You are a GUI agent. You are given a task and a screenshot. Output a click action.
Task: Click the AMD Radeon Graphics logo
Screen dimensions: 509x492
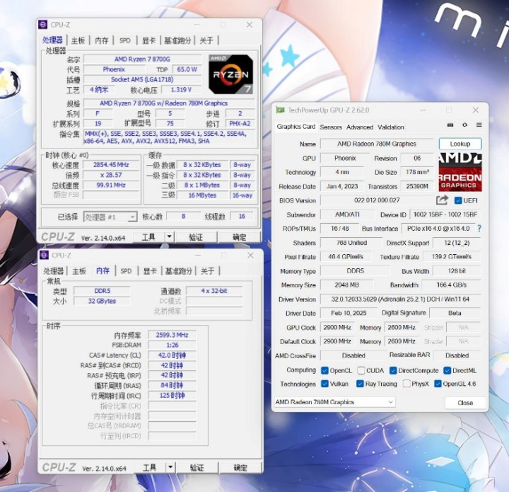(x=460, y=172)
